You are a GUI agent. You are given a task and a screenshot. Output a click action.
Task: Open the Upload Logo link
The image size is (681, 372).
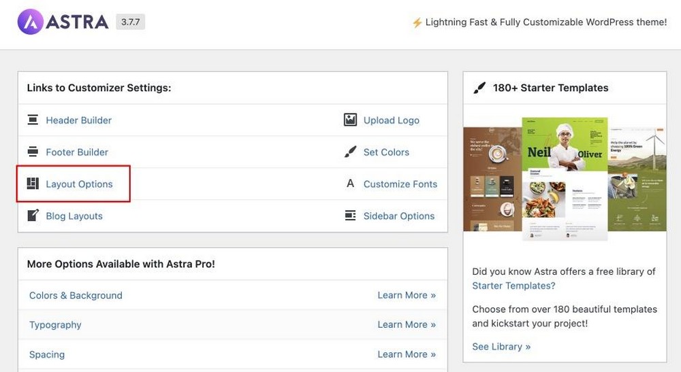(392, 120)
